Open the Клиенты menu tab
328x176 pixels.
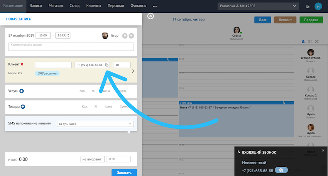(93, 6)
